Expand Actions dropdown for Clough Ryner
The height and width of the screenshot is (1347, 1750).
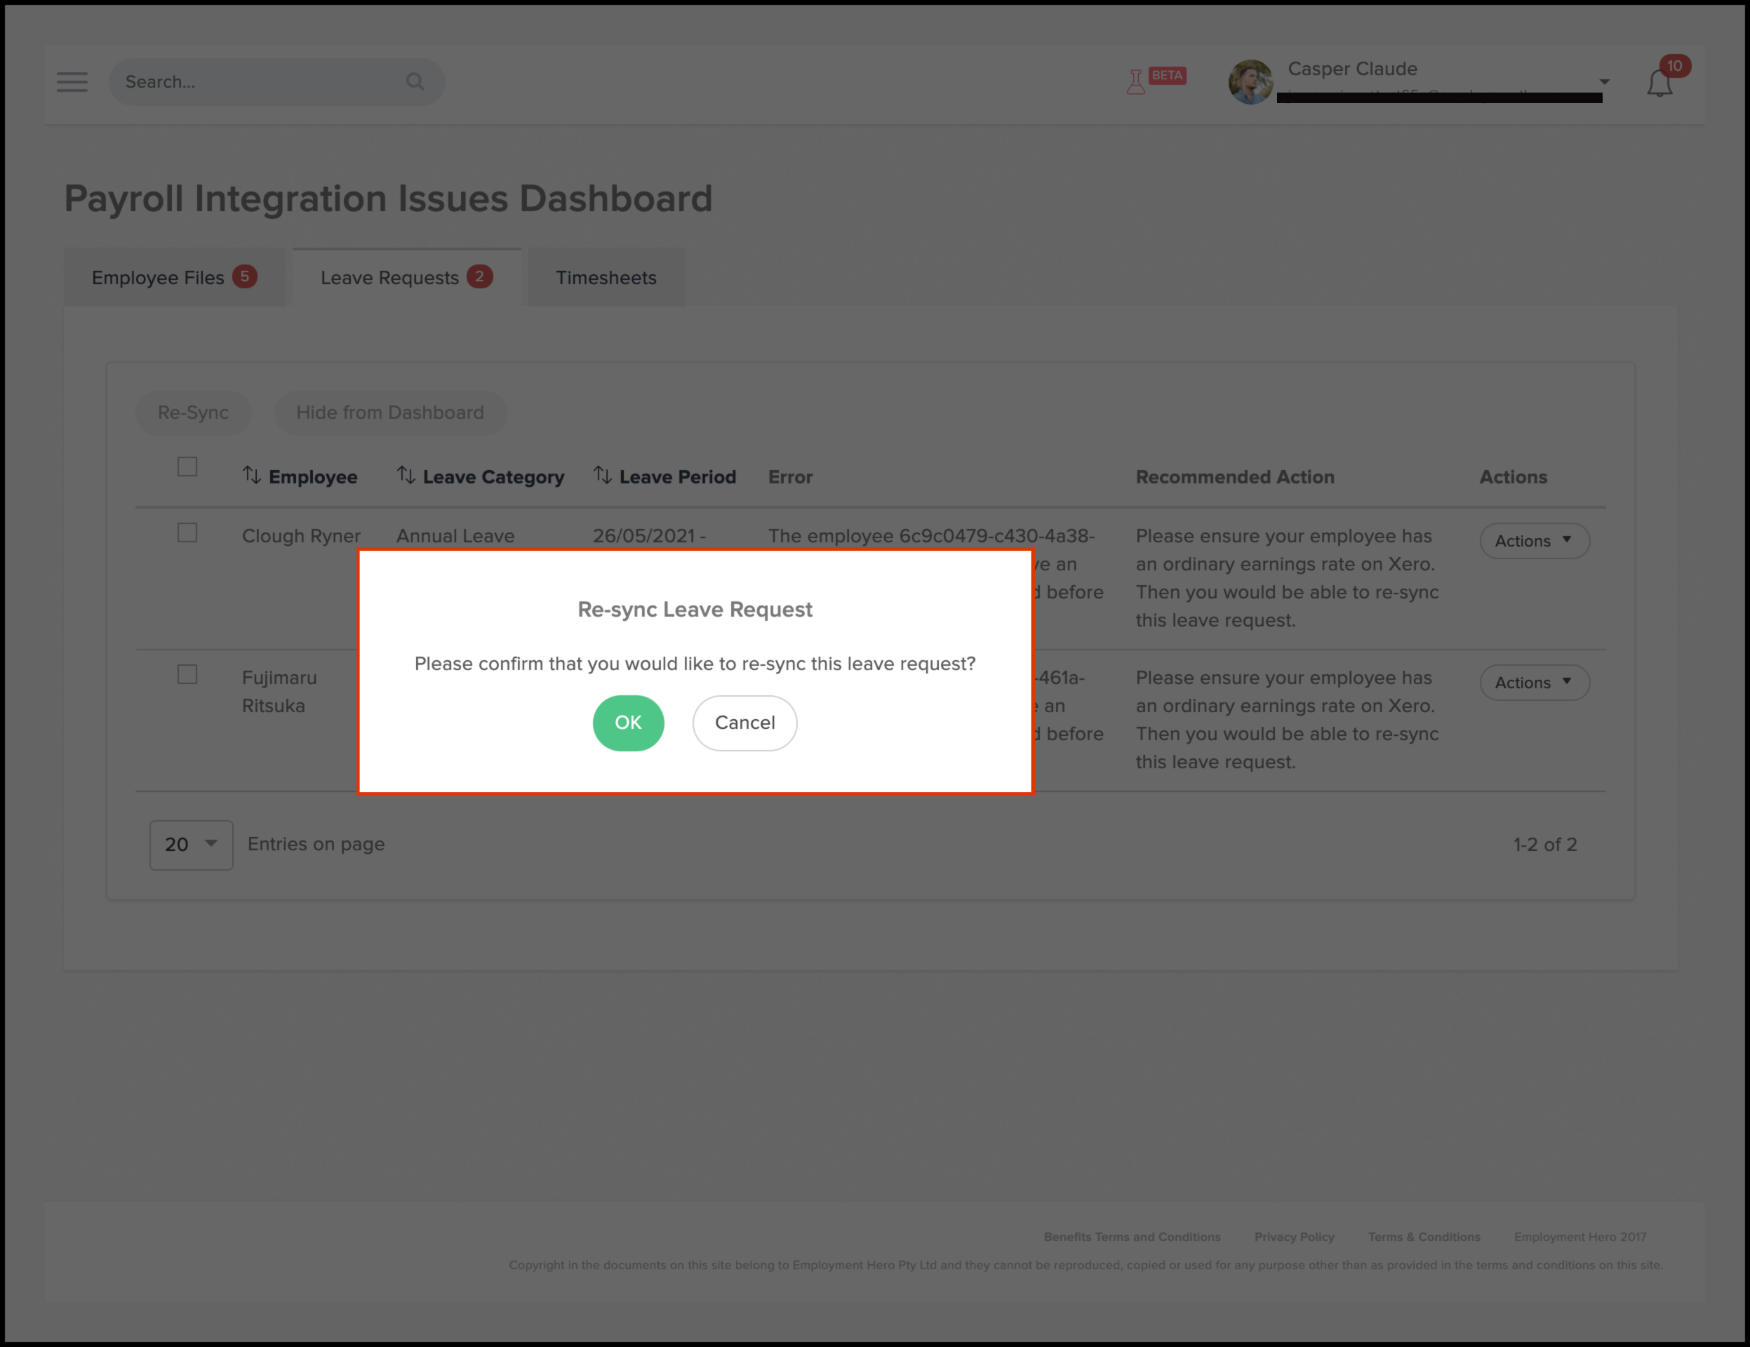[x=1534, y=541]
